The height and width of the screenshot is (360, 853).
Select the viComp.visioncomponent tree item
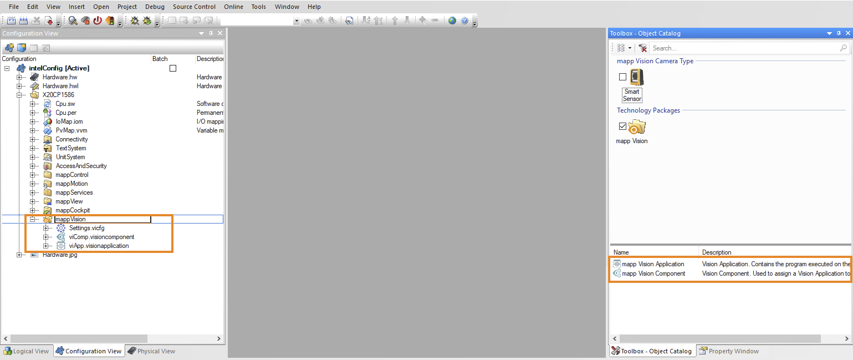click(101, 237)
